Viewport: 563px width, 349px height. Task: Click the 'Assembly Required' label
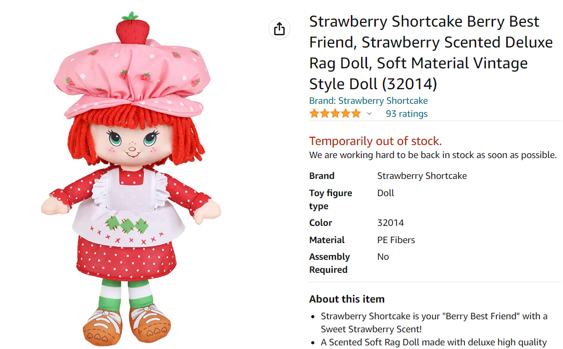point(329,263)
